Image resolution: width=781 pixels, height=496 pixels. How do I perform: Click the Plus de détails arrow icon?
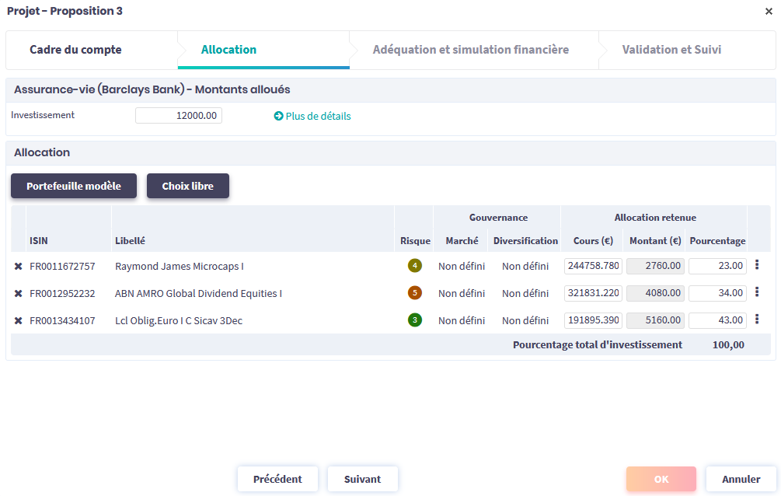(x=278, y=117)
